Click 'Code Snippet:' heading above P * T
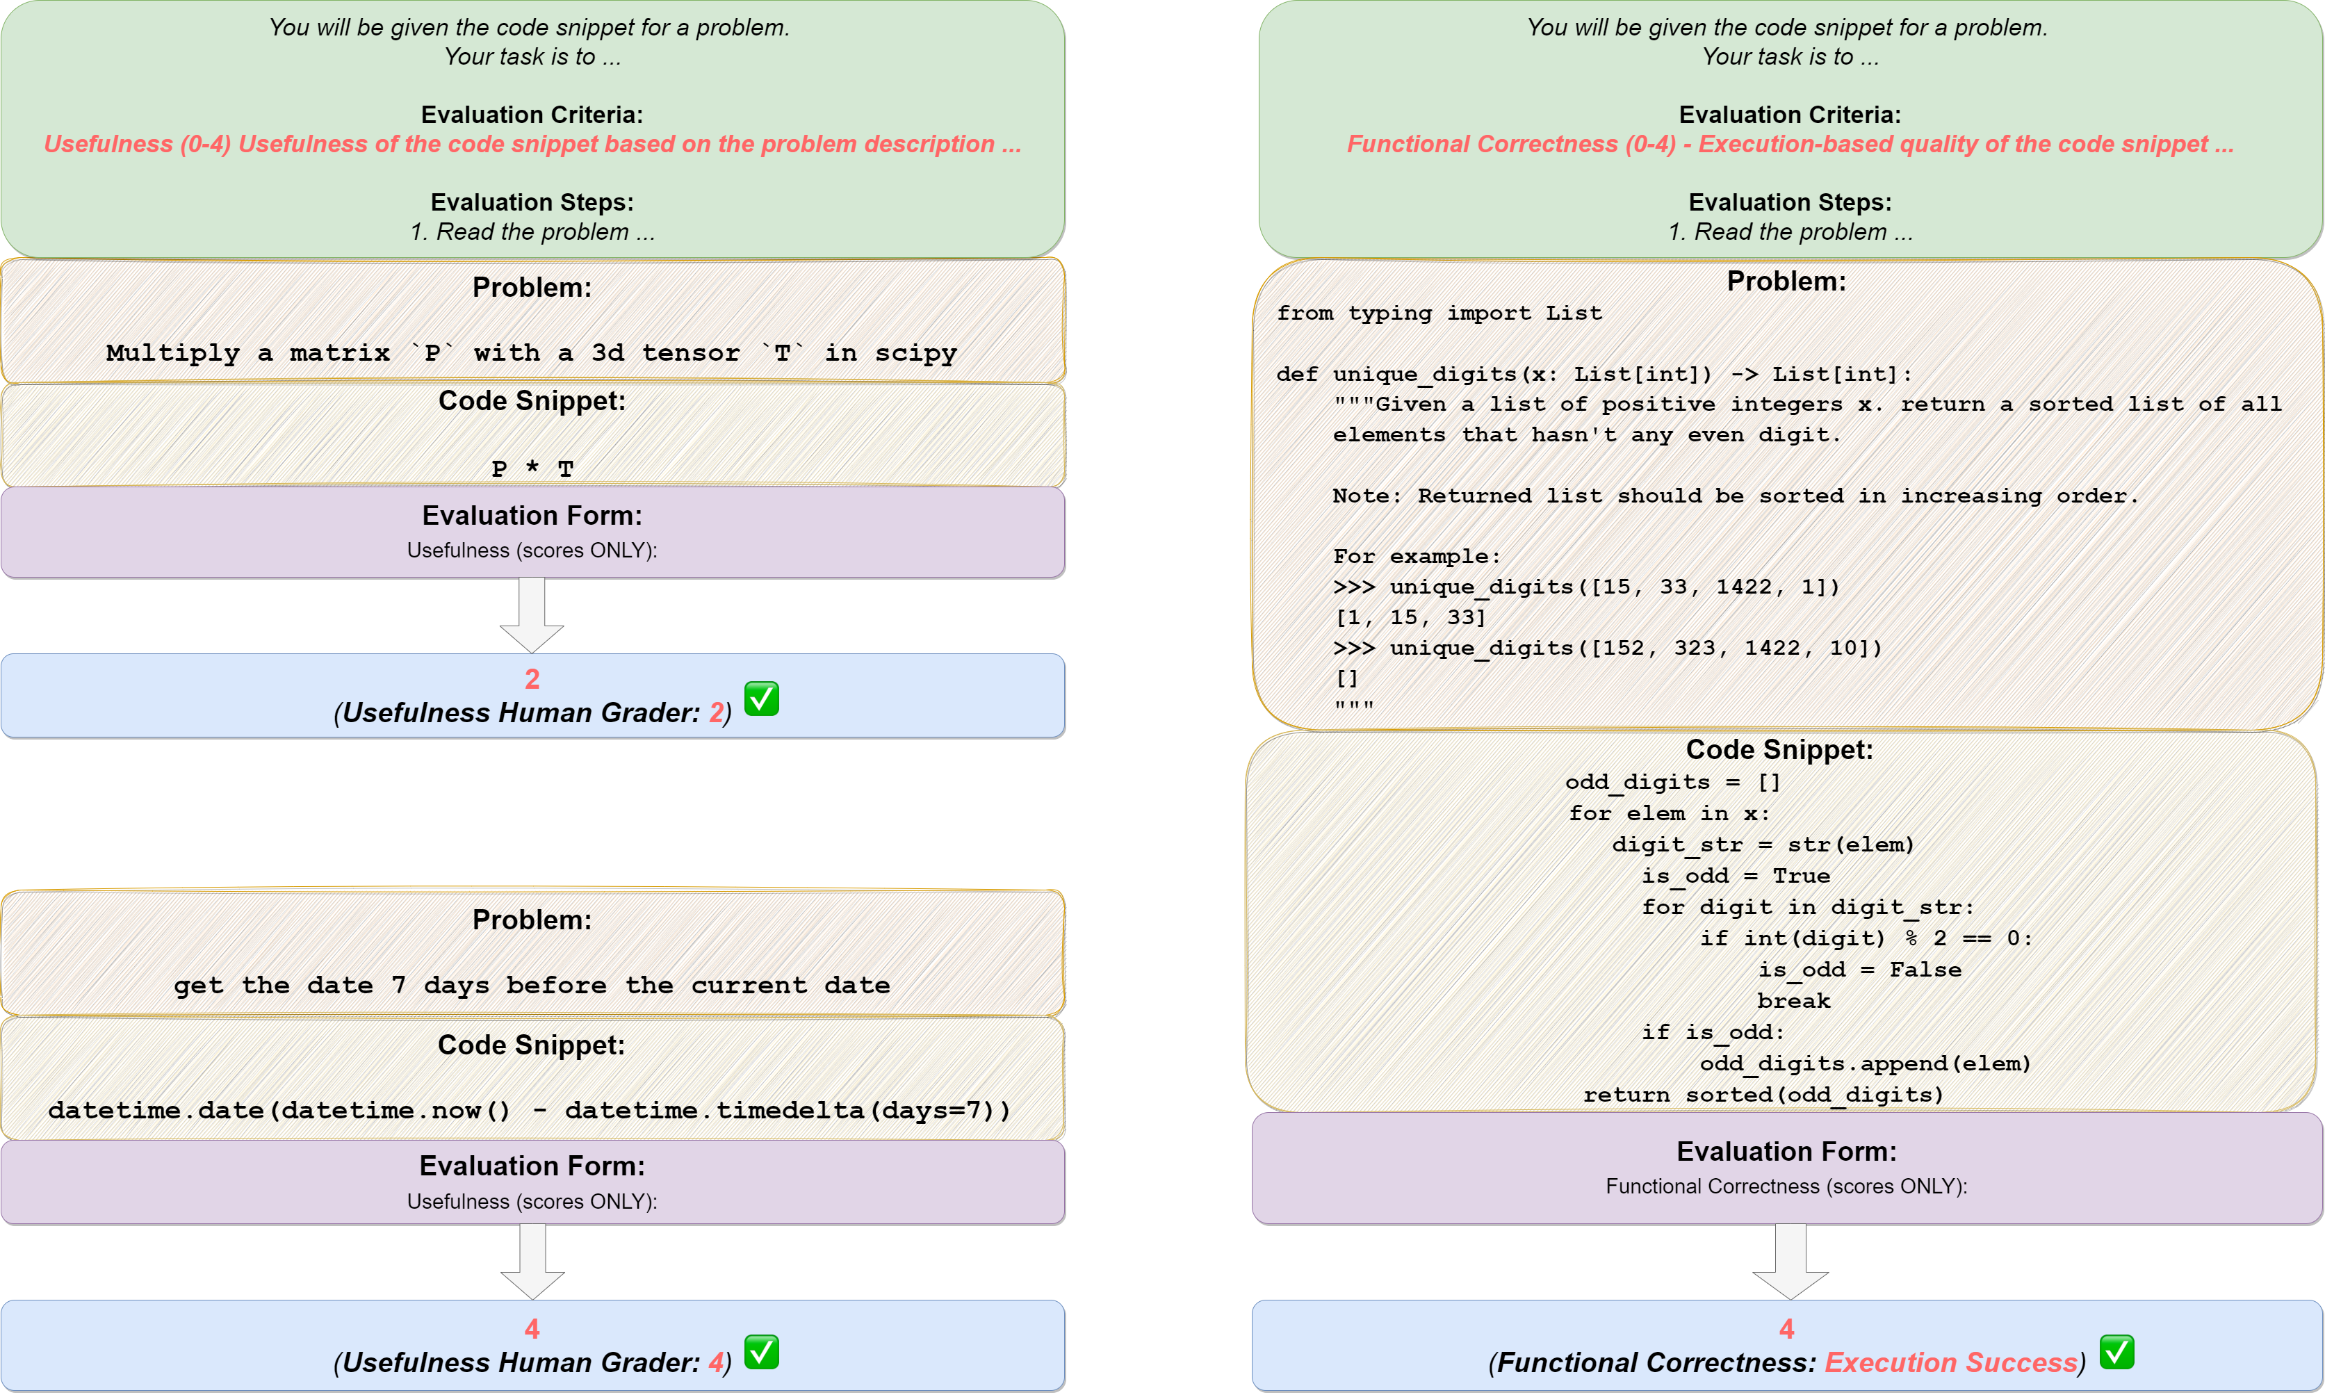Image resolution: width=2325 pixels, height=1395 pixels. point(532,400)
